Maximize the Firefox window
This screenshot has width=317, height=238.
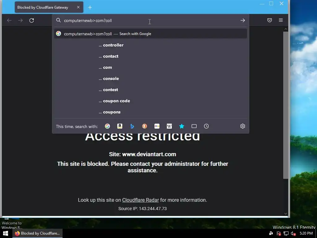coord(271,3)
